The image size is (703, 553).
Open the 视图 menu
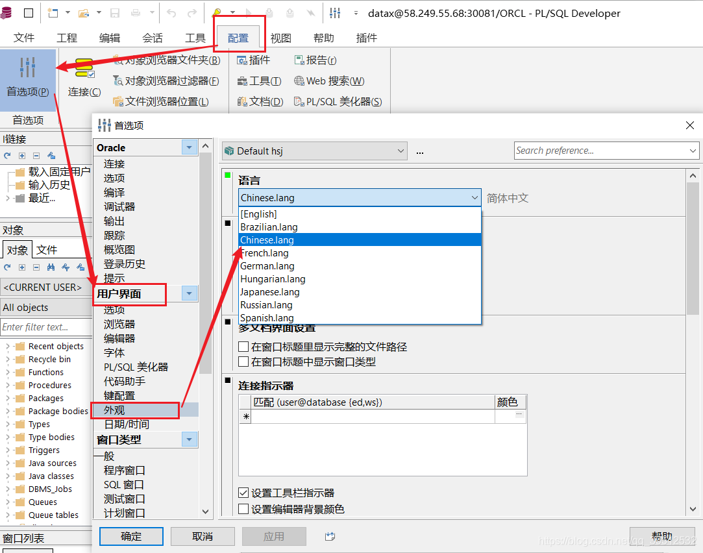(280, 38)
